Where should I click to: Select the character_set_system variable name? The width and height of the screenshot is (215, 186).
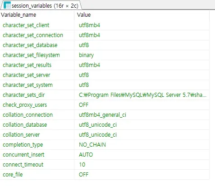coord(27,85)
